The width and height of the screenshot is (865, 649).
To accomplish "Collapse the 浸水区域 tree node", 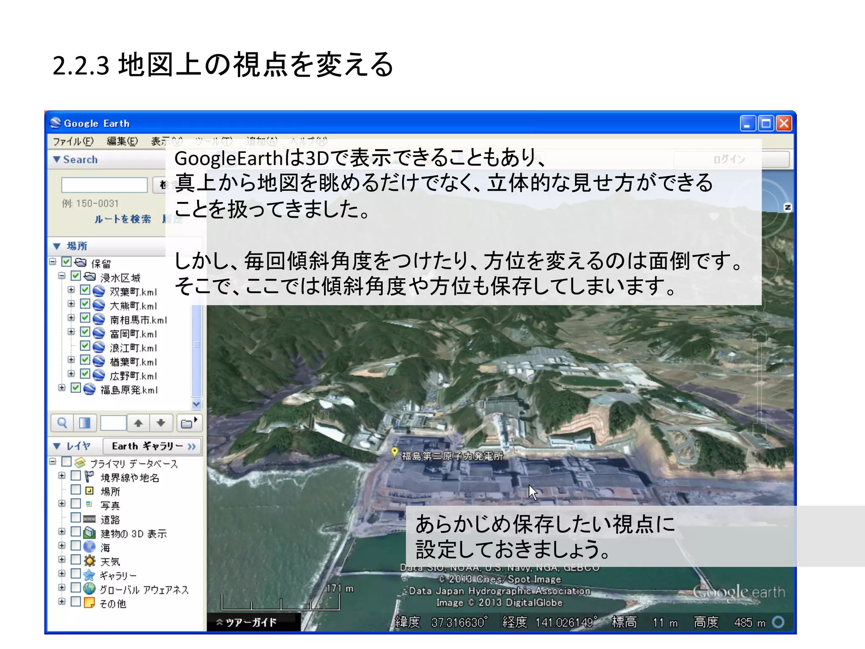I will pos(62,275).
